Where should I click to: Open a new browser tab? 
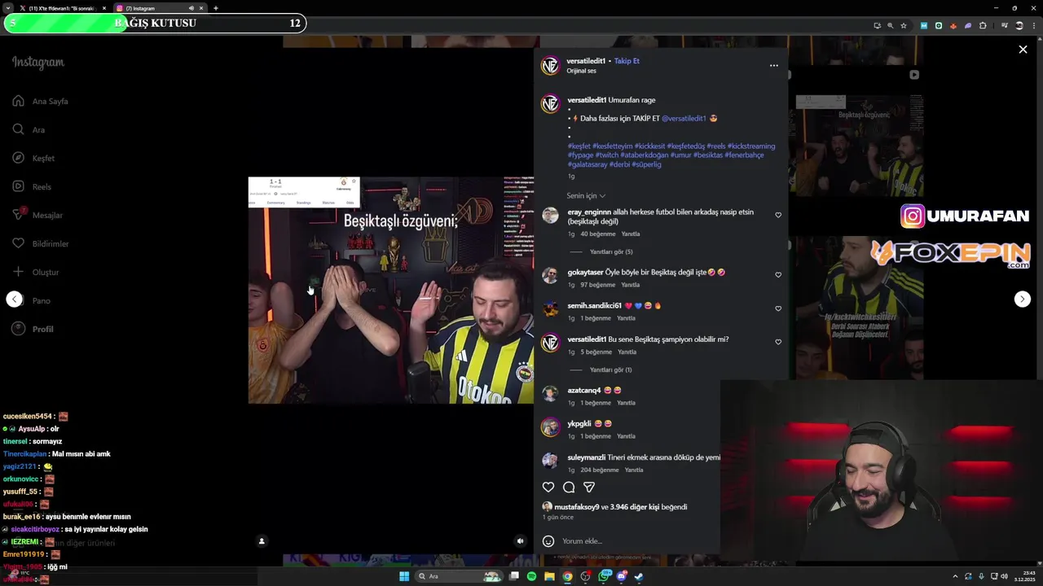pyautogui.click(x=216, y=8)
